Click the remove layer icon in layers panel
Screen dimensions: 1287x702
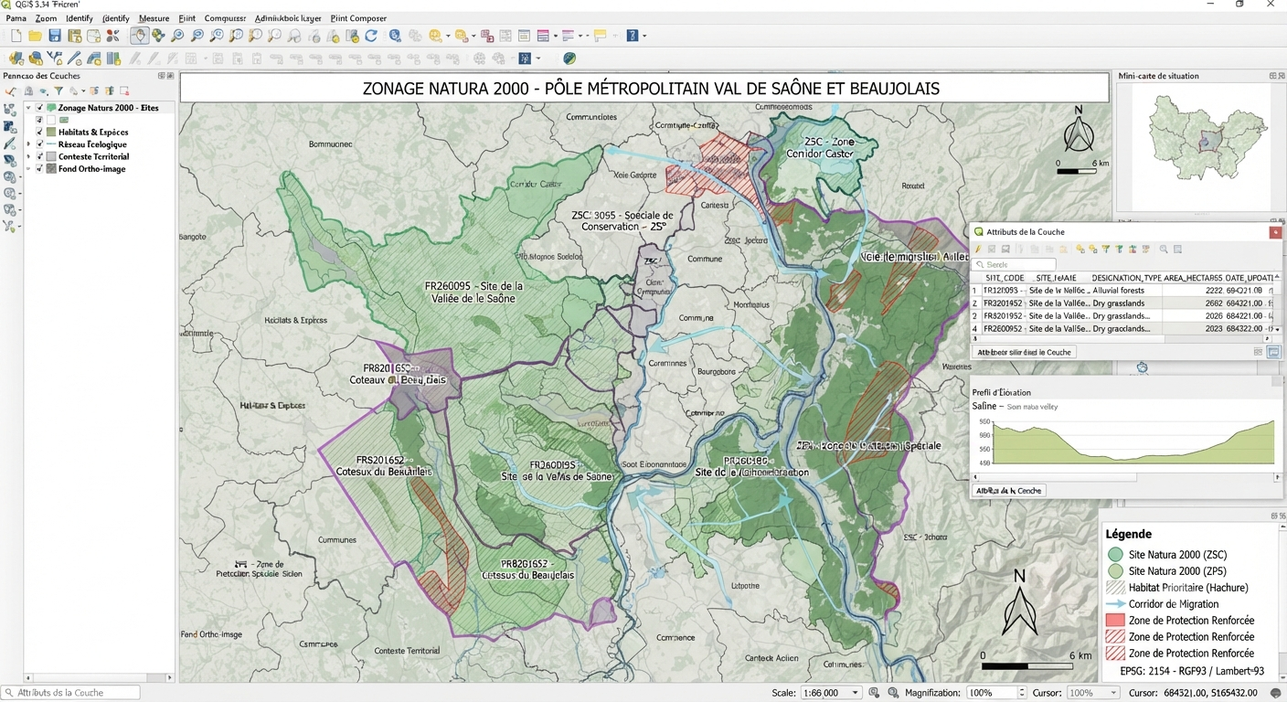(x=124, y=91)
